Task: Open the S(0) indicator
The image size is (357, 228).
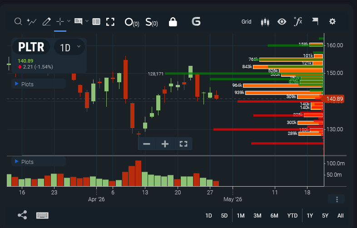Action: pos(152,22)
